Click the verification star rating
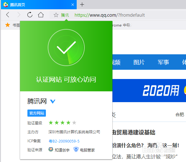 point(63,123)
